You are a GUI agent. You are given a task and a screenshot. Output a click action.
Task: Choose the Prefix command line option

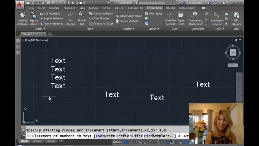point(123,136)
